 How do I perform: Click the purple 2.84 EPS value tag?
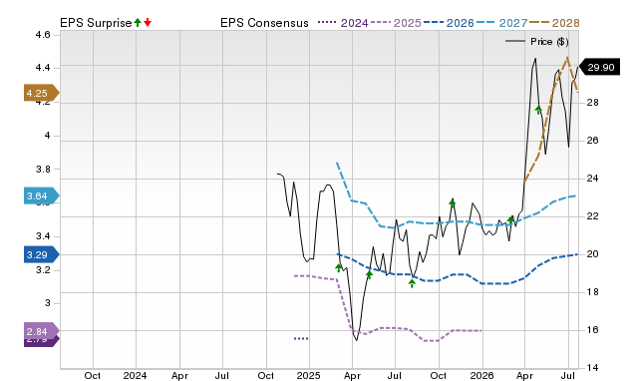pos(42,331)
